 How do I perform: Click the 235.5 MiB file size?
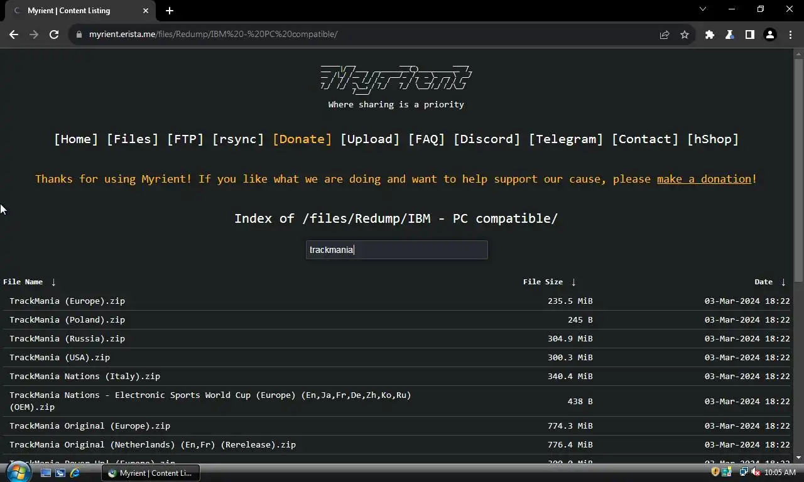point(570,301)
